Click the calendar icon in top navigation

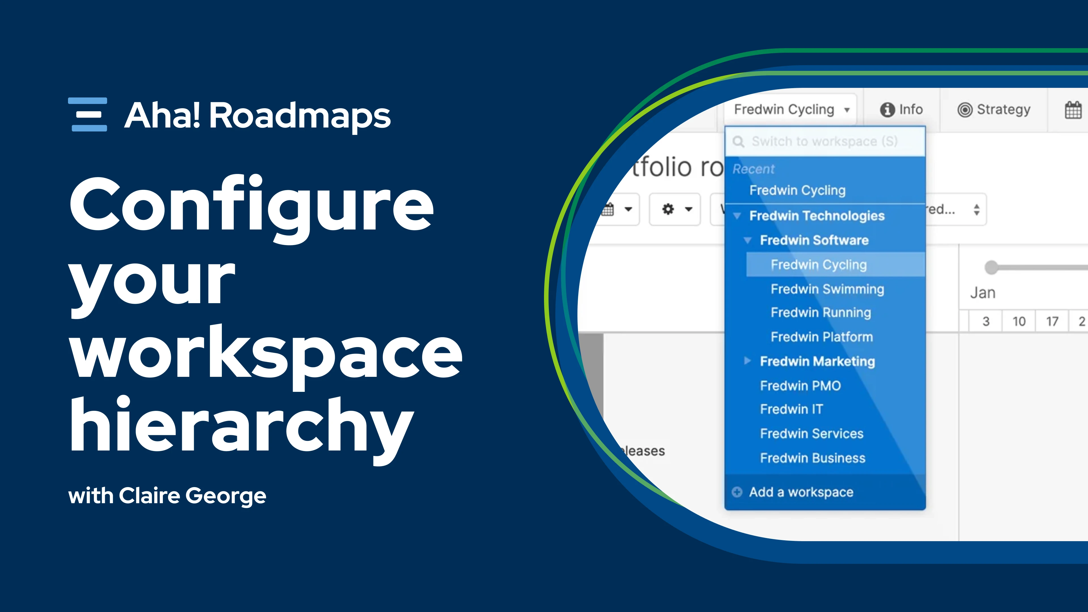click(x=1073, y=110)
